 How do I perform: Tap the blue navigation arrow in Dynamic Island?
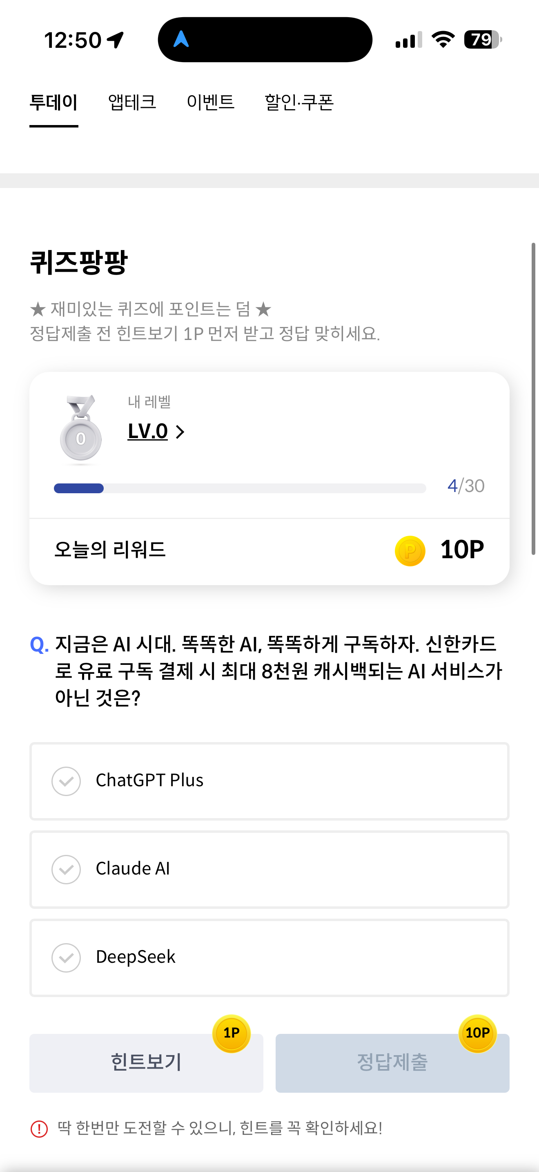(181, 39)
